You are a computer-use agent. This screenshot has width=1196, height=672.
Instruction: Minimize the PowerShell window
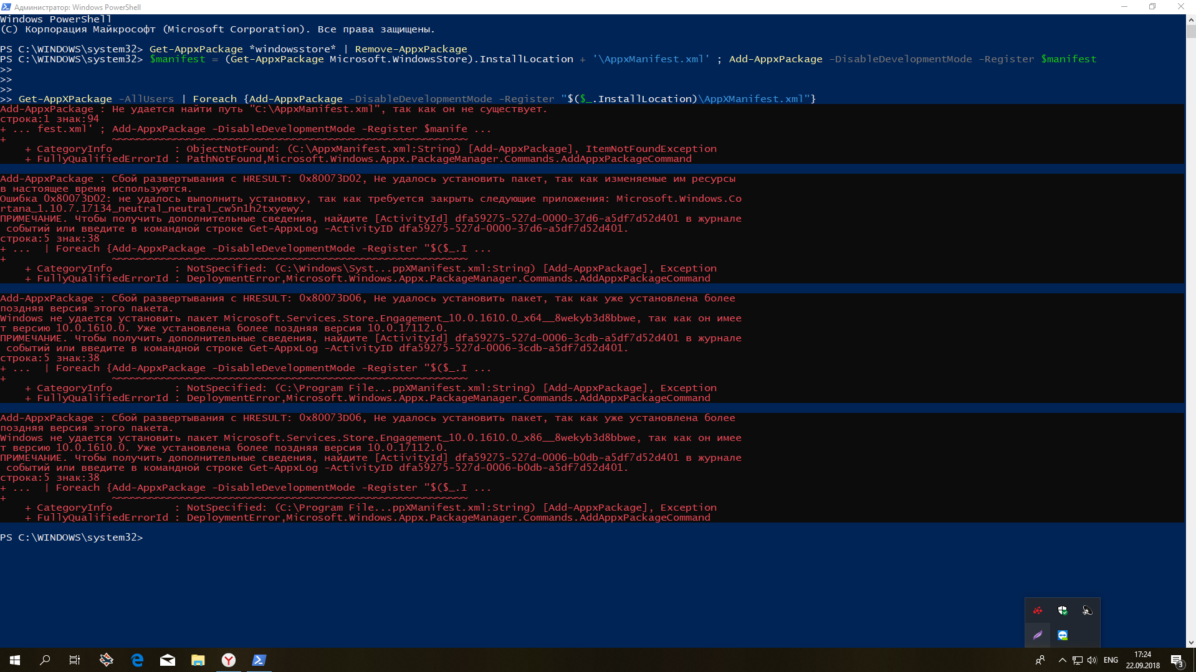(1124, 7)
